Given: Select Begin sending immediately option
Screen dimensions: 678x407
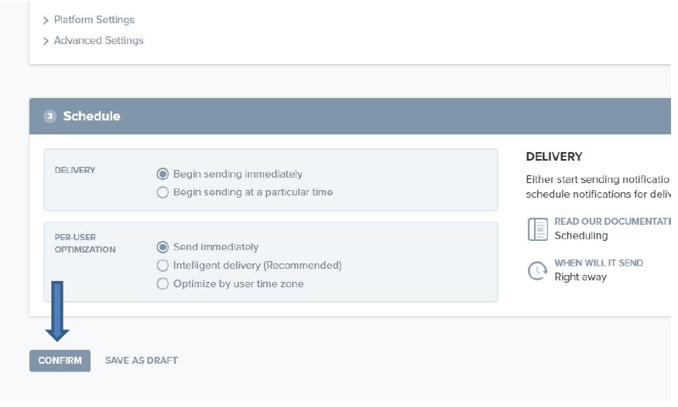Looking at the screenshot, I should [163, 174].
